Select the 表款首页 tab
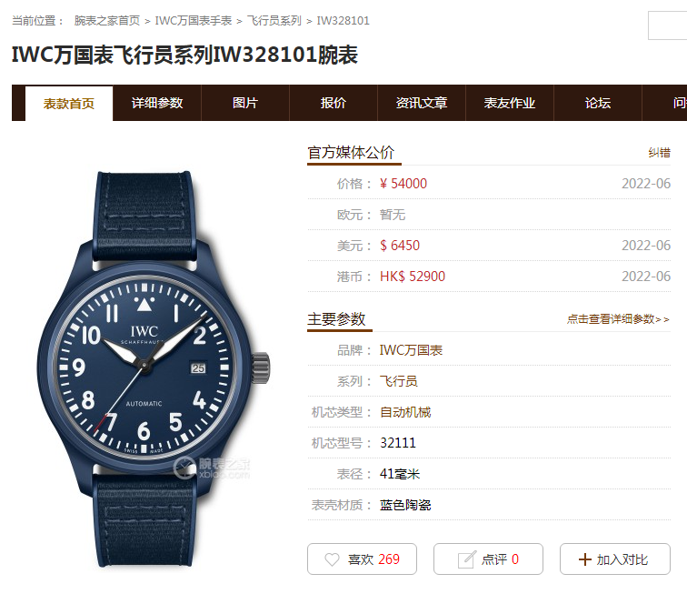This screenshot has width=687, height=594. point(69,104)
